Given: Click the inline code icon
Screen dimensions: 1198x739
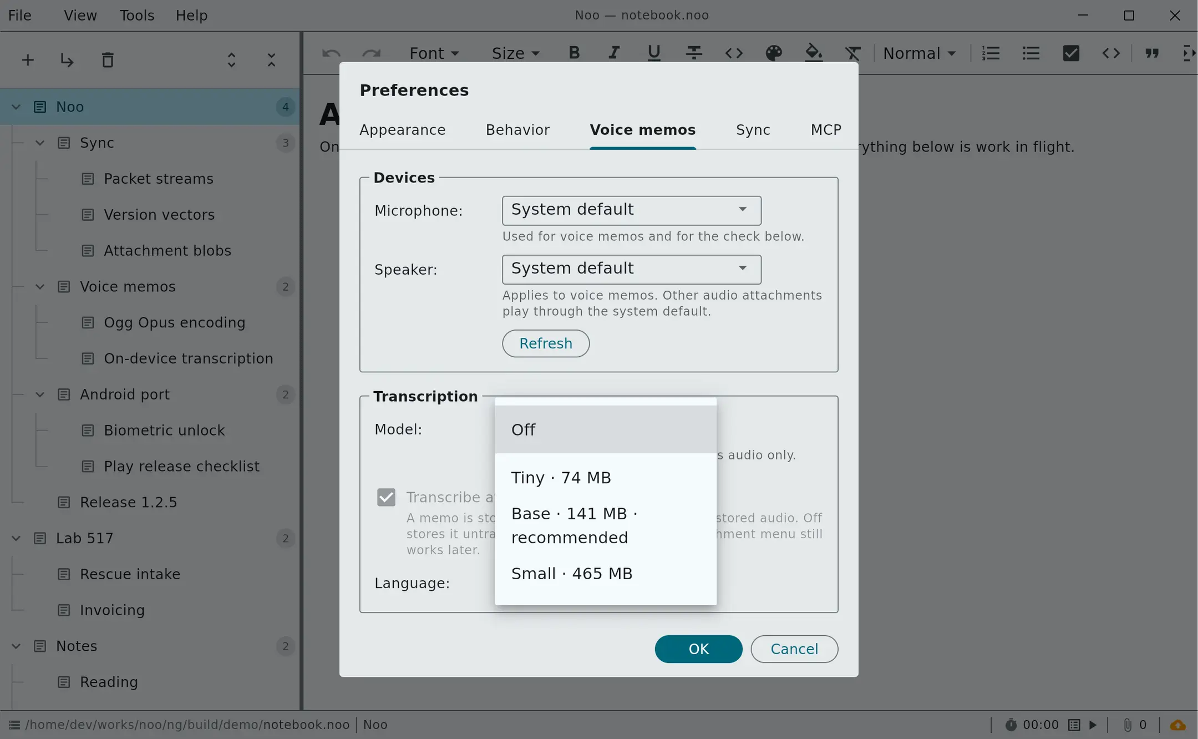Looking at the screenshot, I should pos(734,53).
